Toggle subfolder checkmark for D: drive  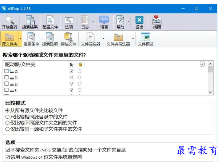(71, 77)
